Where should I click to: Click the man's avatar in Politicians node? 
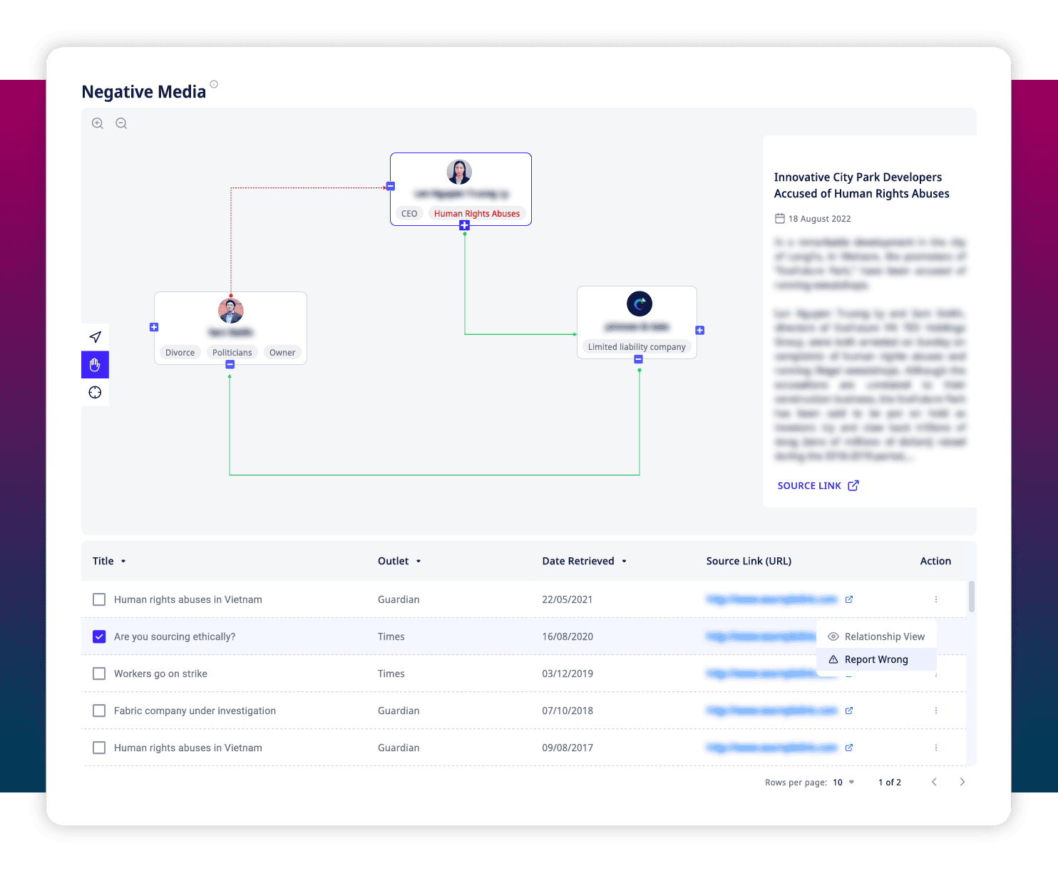click(231, 311)
